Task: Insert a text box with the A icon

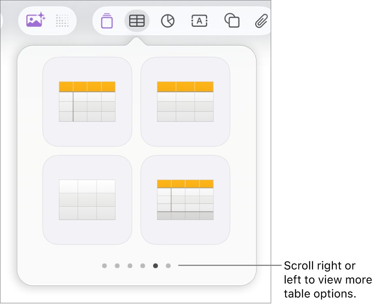Action: pos(199,21)
